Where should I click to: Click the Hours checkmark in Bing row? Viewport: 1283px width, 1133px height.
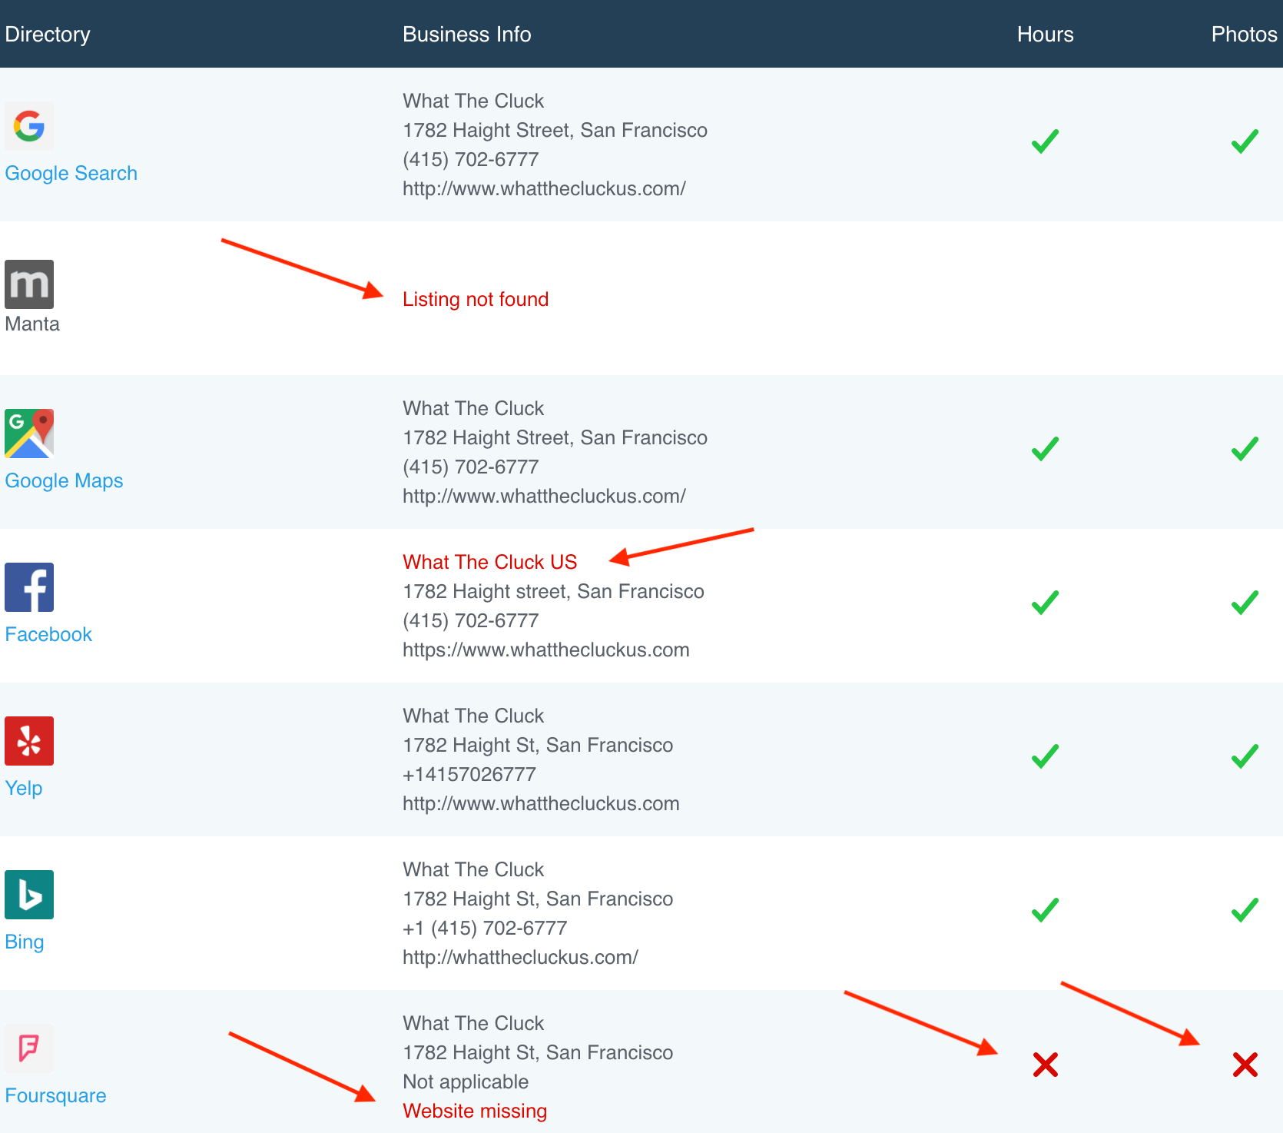[1045, 910]
